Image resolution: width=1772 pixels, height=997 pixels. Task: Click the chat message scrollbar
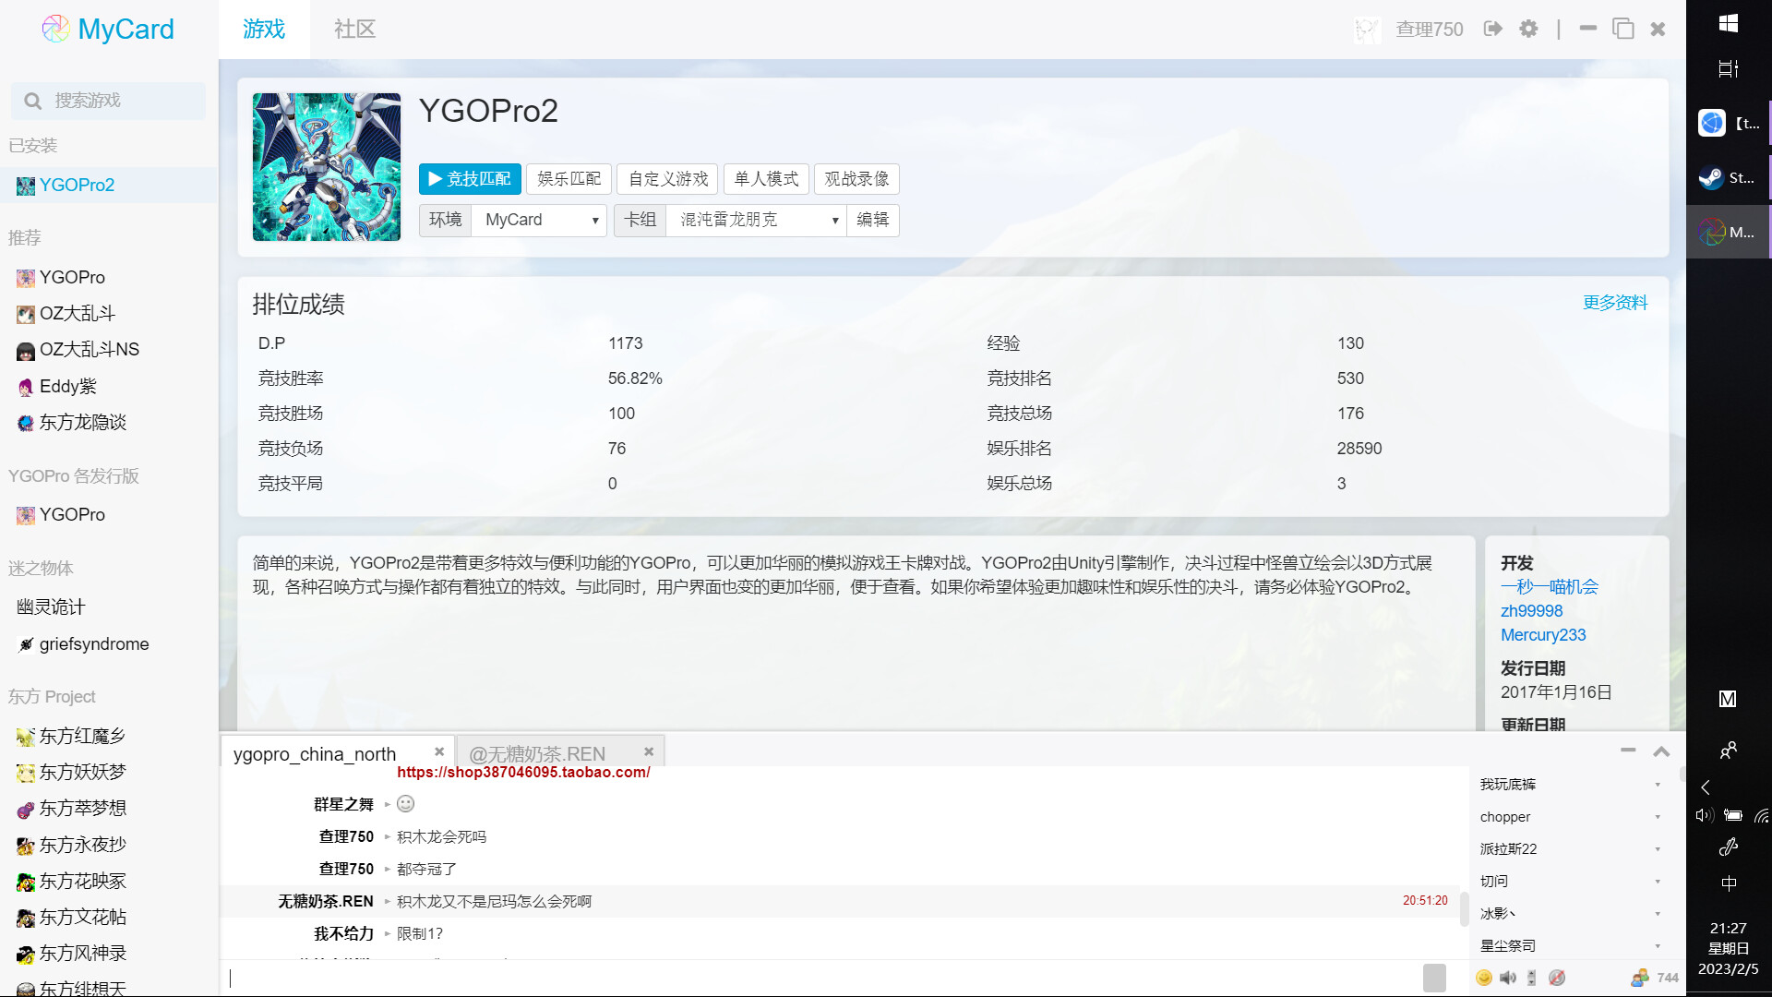pyautogui.click(x=1464, y=908)
